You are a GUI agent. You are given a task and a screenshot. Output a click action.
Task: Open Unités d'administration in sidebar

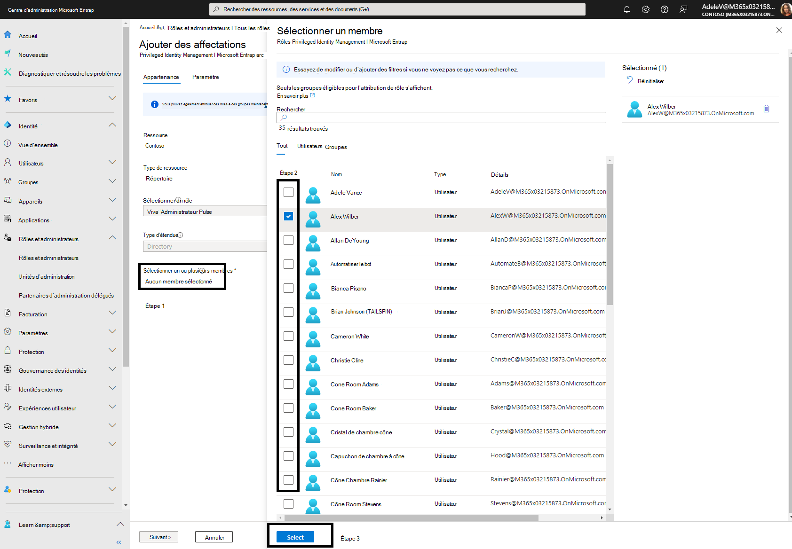click(x=47, y=277)
